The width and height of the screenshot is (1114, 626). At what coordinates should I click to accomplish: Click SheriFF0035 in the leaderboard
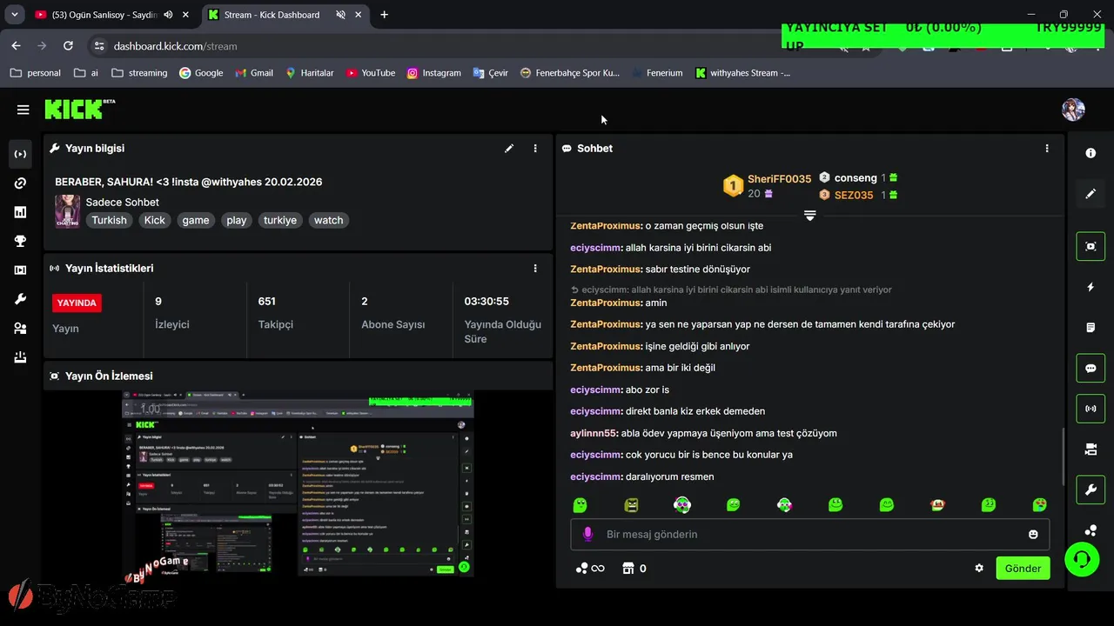779,179
